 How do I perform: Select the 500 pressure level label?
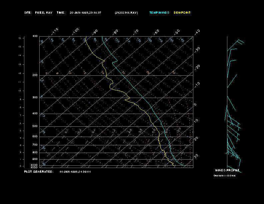(35, 126)
